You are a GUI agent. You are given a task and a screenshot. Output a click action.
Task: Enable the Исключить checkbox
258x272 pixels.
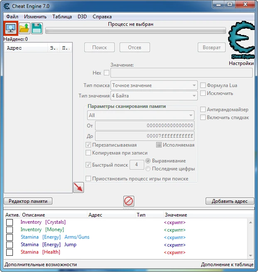coord(203,93)
